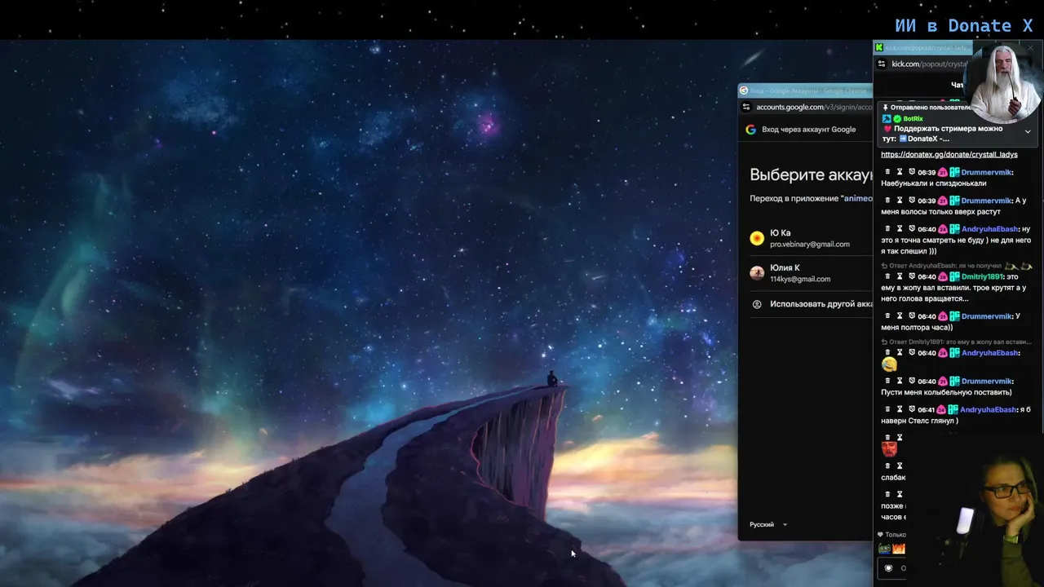The width and height of the screenshot is (1044, 587).
Task: Click the Ю Ка account avatar
Action: (x=757, y=238)
